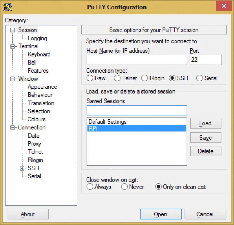Open the Serial settings category
234x225 pixels.
coord(35,176)
